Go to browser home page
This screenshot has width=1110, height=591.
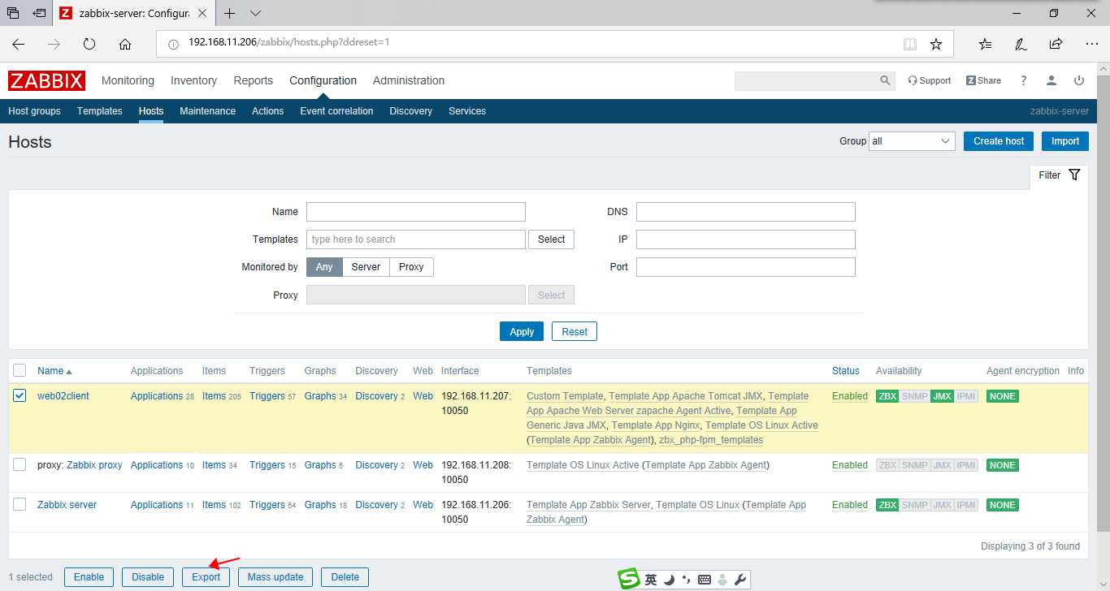click(124, 45)
